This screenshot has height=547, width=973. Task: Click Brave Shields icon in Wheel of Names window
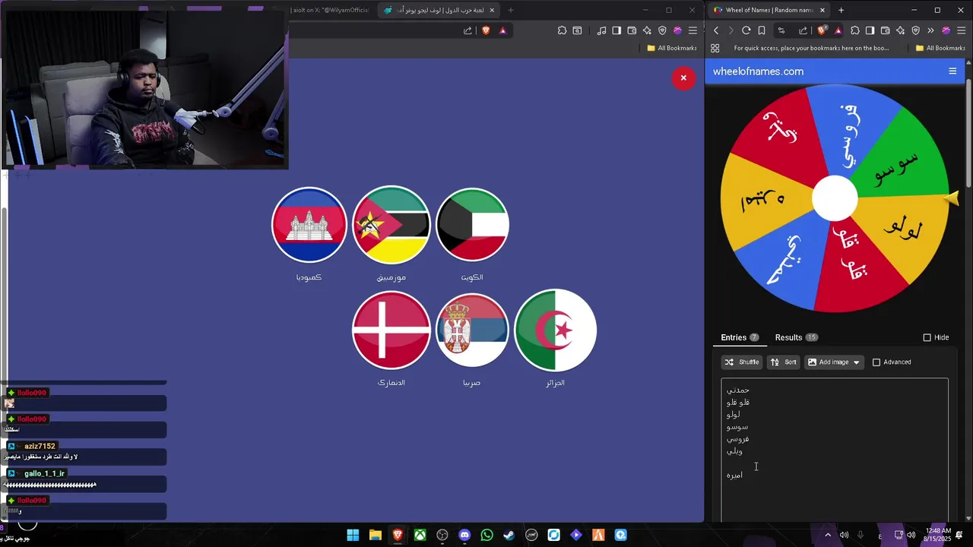822,30
